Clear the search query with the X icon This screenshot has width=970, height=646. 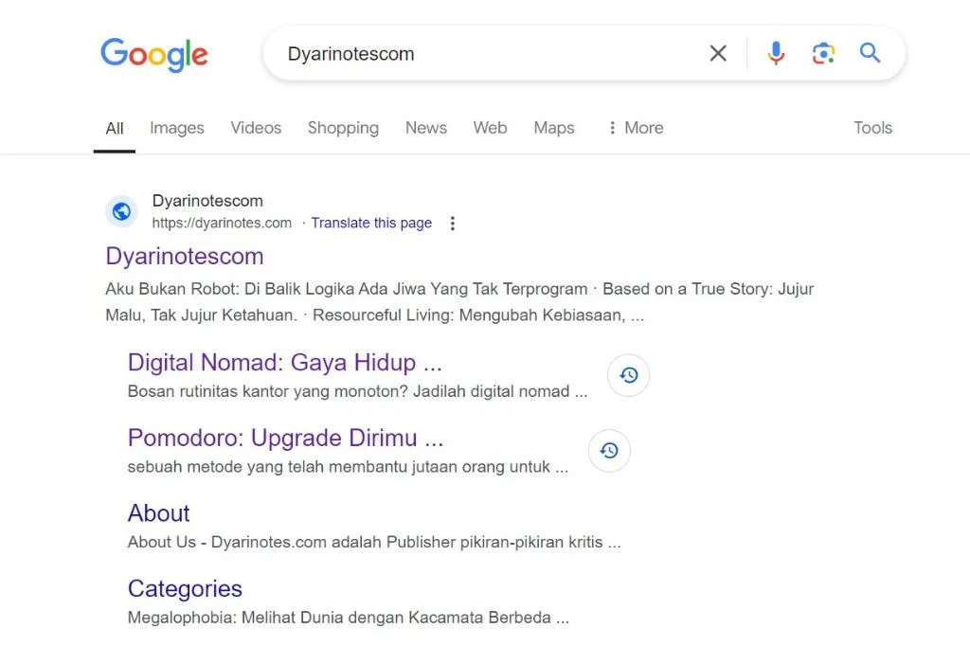pos(718,53)
